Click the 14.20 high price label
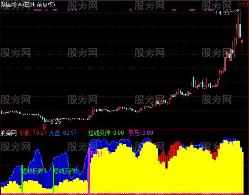 point(223,13)
